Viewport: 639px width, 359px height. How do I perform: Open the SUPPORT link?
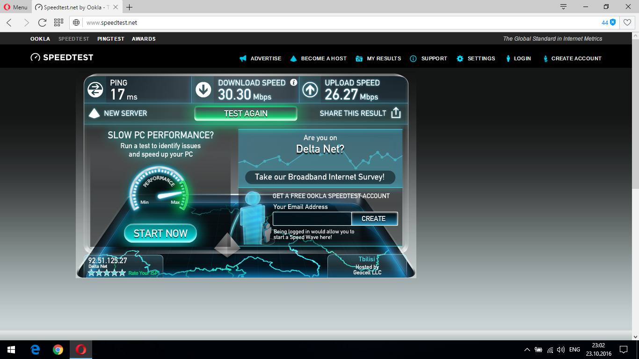(428, 58)
